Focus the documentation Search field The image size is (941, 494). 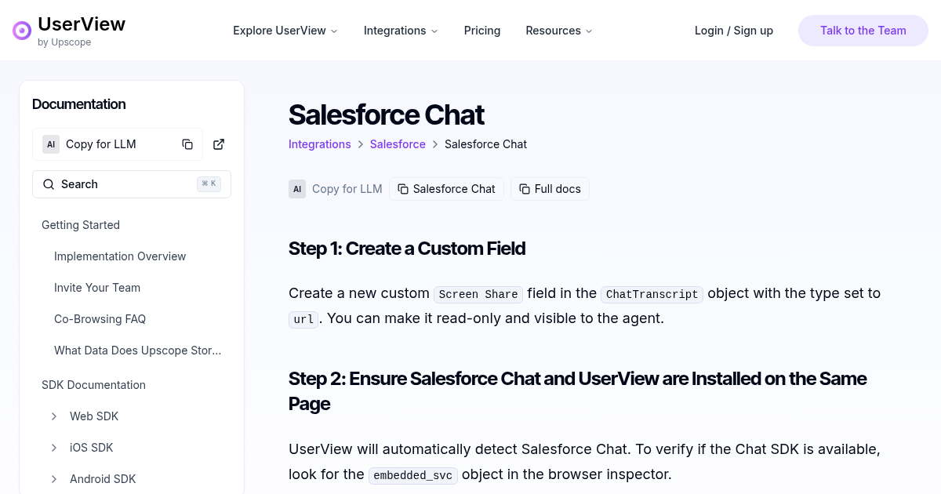[132, 184]
